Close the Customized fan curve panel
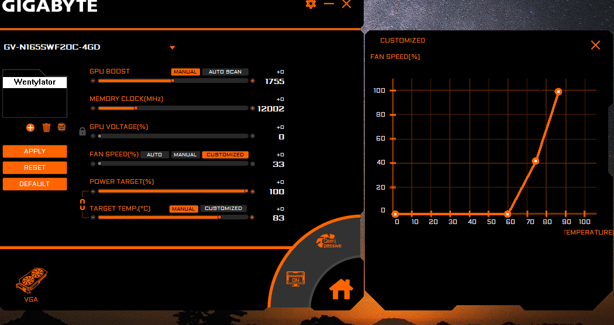This screenshot has width=614, height=325. tap(595, 45)
